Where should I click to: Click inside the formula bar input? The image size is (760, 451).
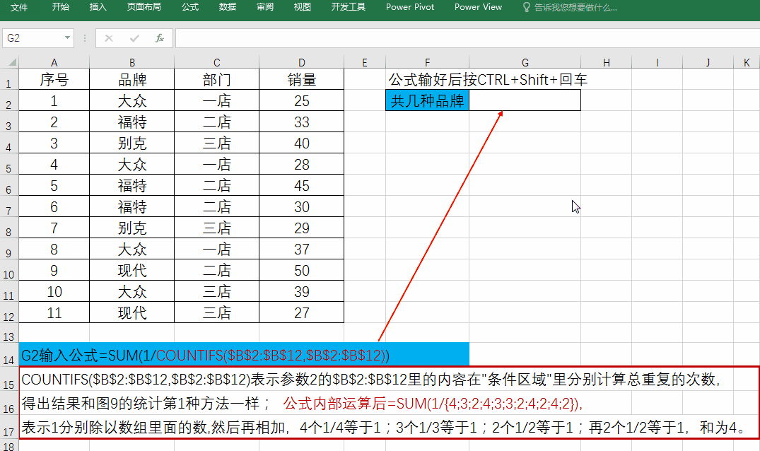point(467,38)
